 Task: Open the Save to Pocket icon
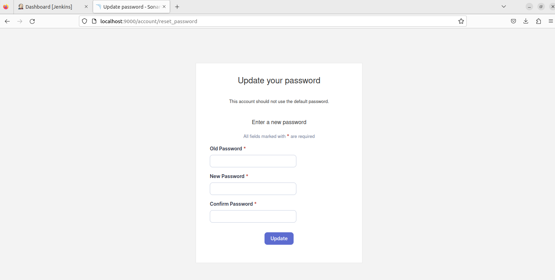(513, 21)
